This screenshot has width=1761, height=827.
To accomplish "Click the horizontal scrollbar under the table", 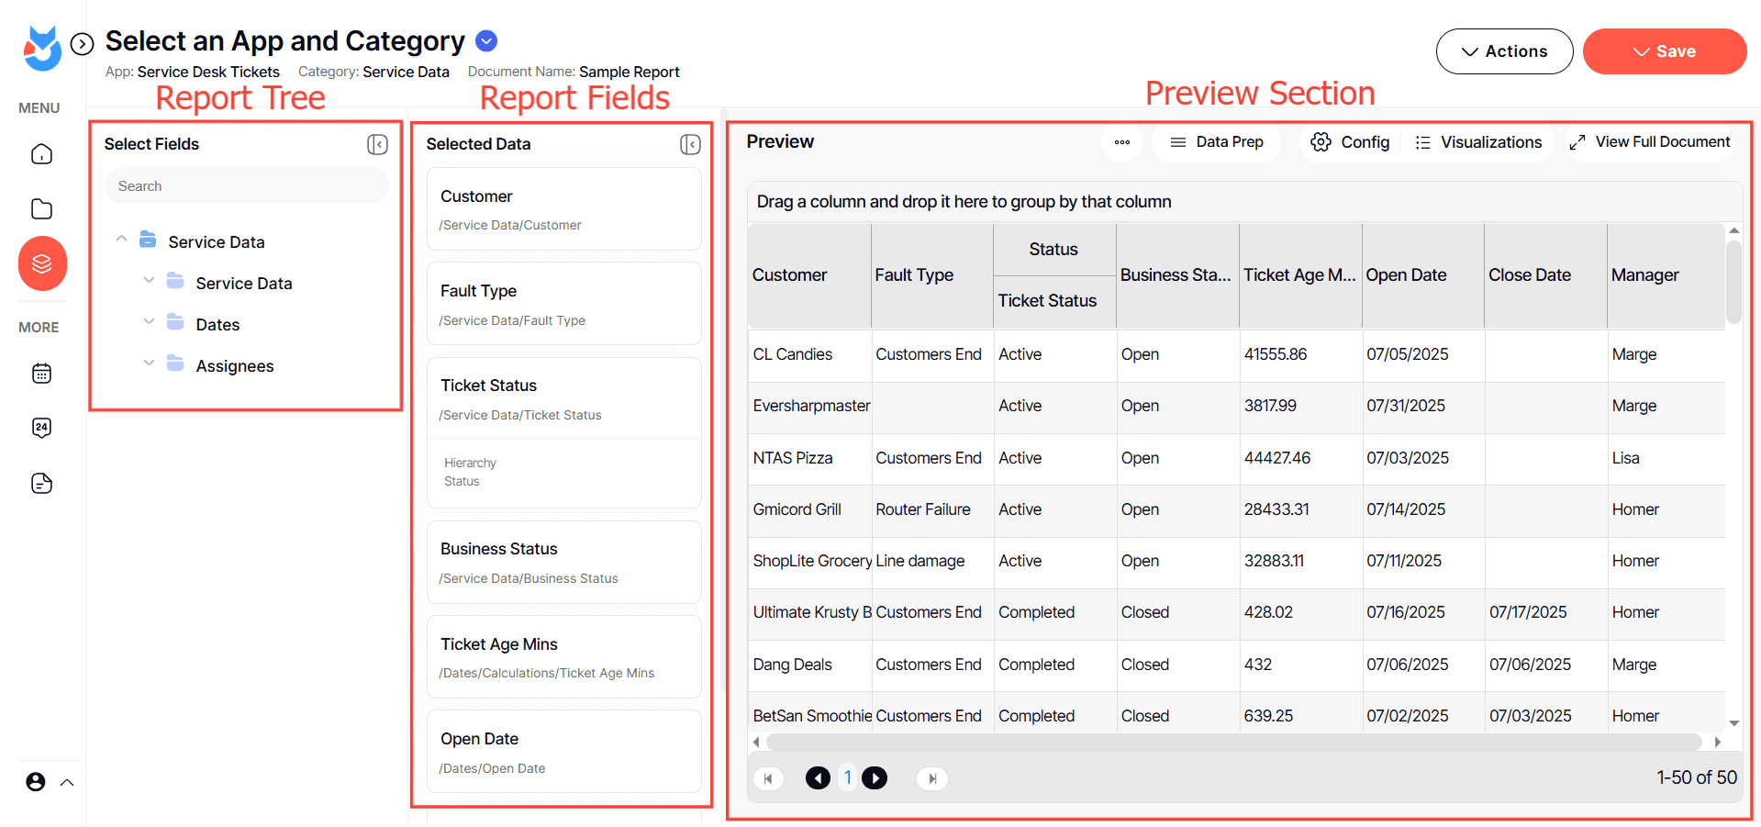I will coord(1233,742).
